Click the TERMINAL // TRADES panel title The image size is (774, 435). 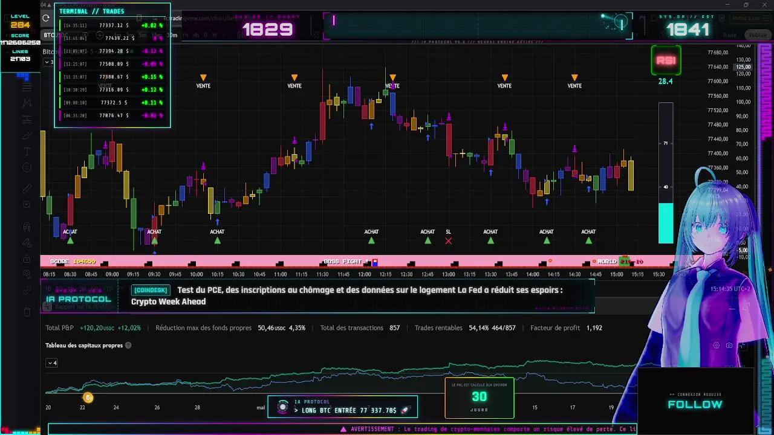tap(92, 11)
